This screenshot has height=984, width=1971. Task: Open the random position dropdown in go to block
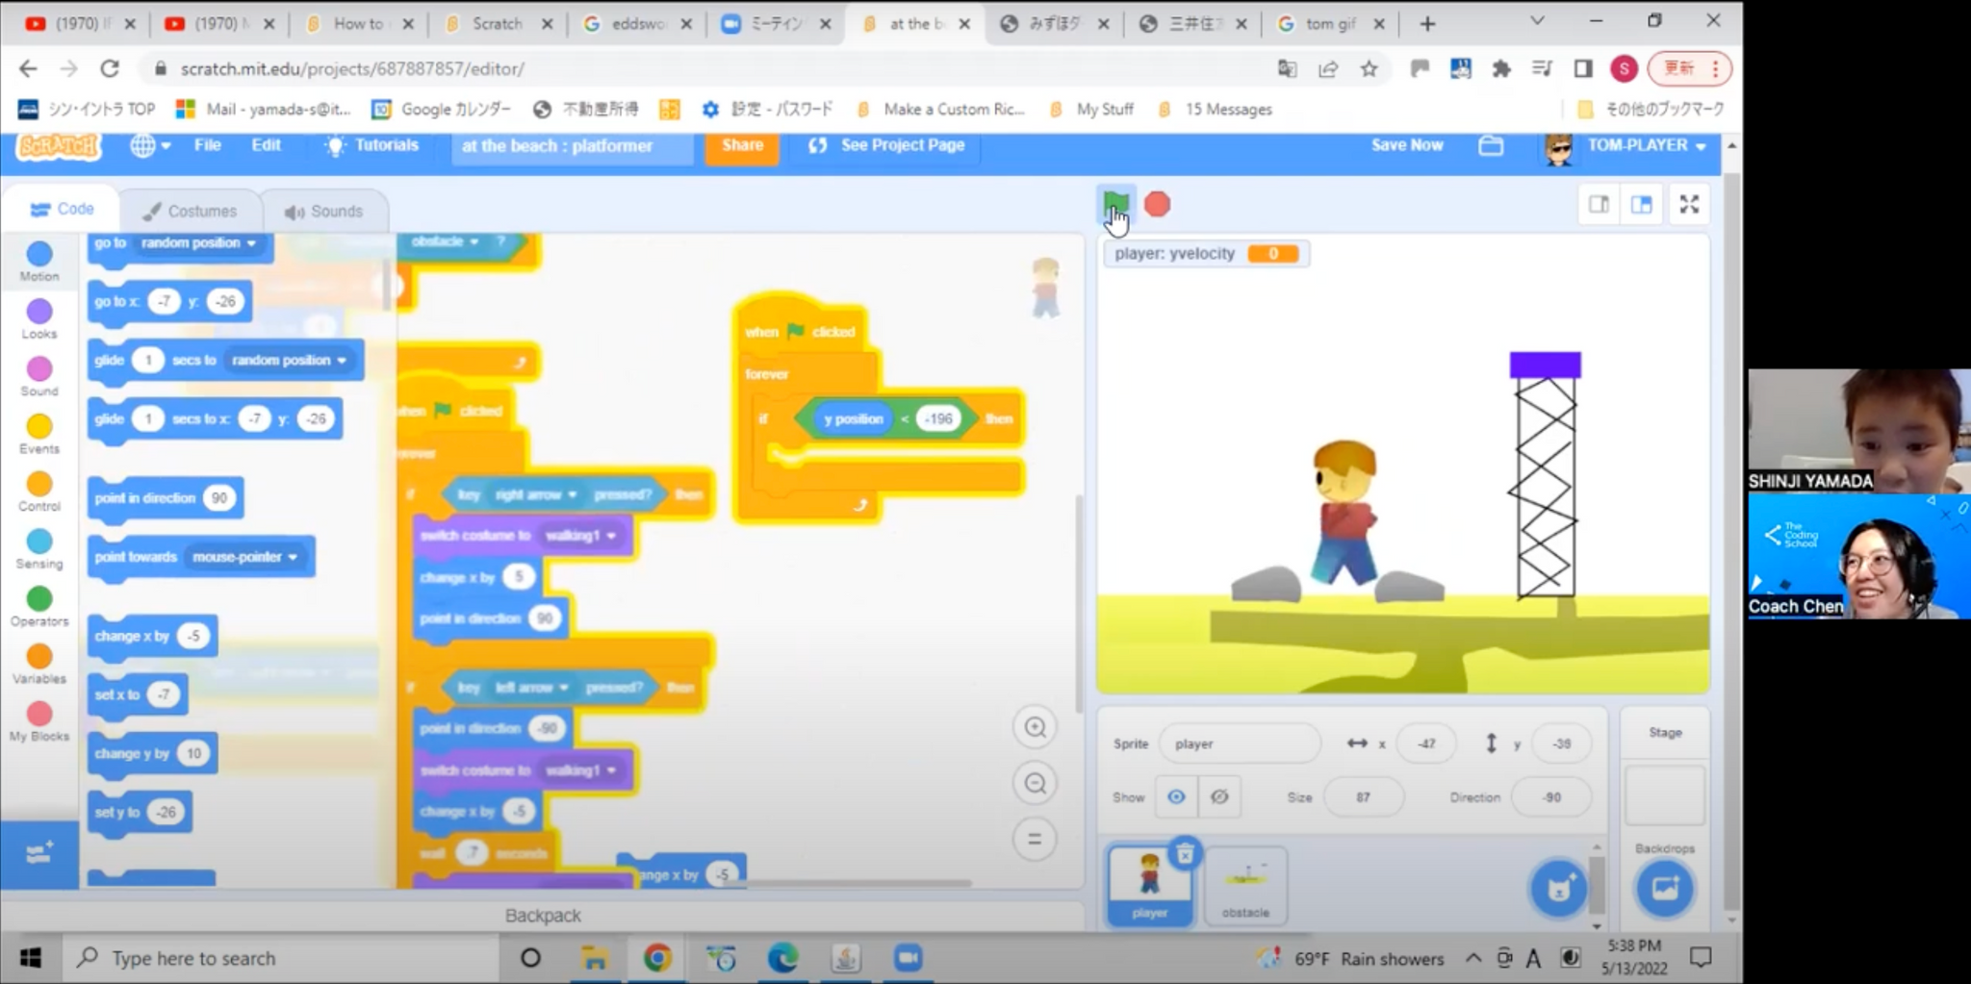pyautogui.click(x=252, y=242)
